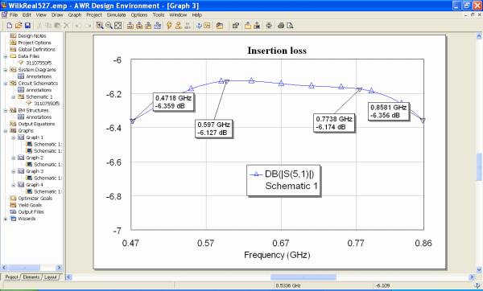Collapse the Graphs tree node
The height and width of the screenshot is (291, 483).
[6, 131]
